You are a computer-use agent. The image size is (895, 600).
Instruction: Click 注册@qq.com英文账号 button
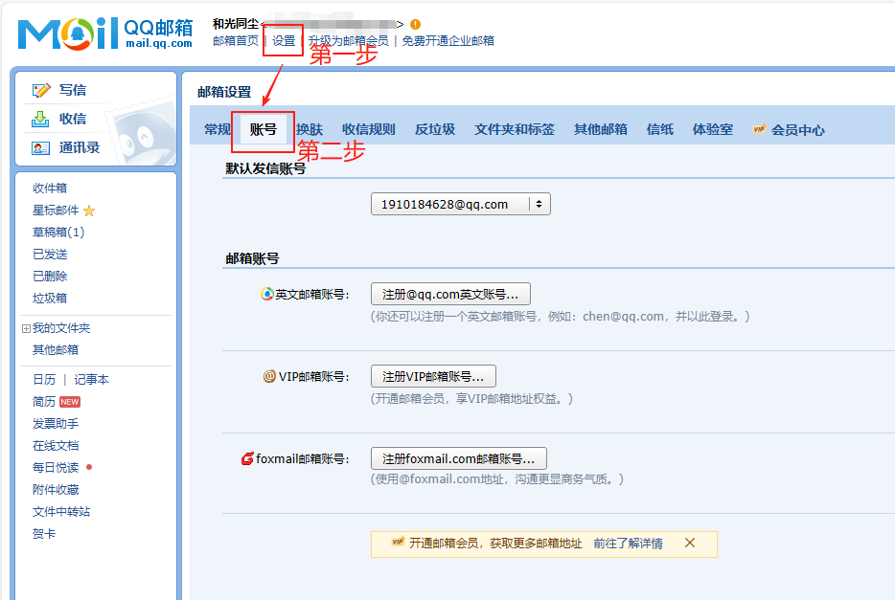click(x=450, y=294)
